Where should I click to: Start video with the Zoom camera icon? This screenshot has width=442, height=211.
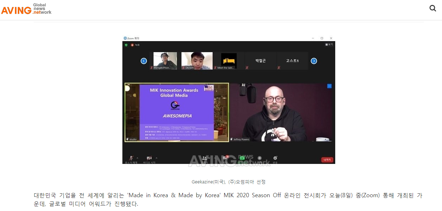(x=149, y=158)
